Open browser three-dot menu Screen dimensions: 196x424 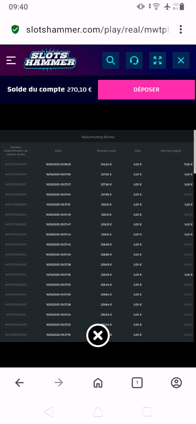pos(181,29)
